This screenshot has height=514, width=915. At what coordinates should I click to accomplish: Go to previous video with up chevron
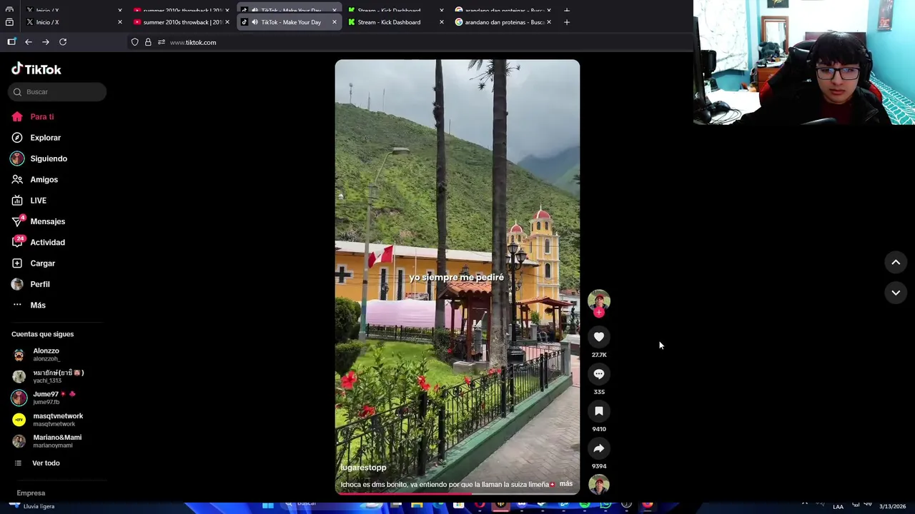coord(896,263)
